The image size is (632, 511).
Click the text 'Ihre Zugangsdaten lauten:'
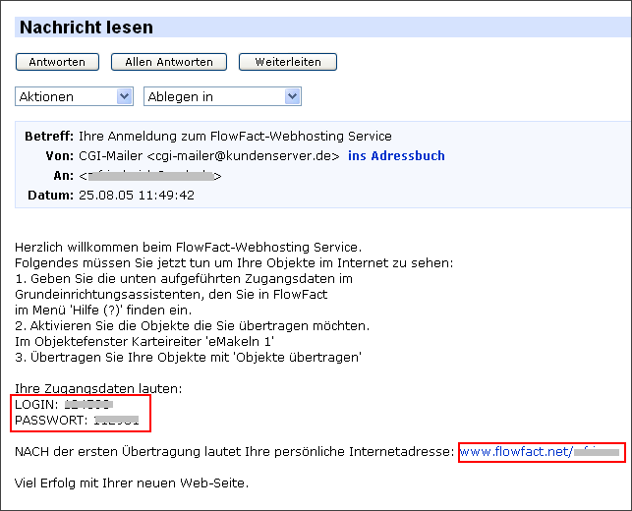tap(98, 389)
